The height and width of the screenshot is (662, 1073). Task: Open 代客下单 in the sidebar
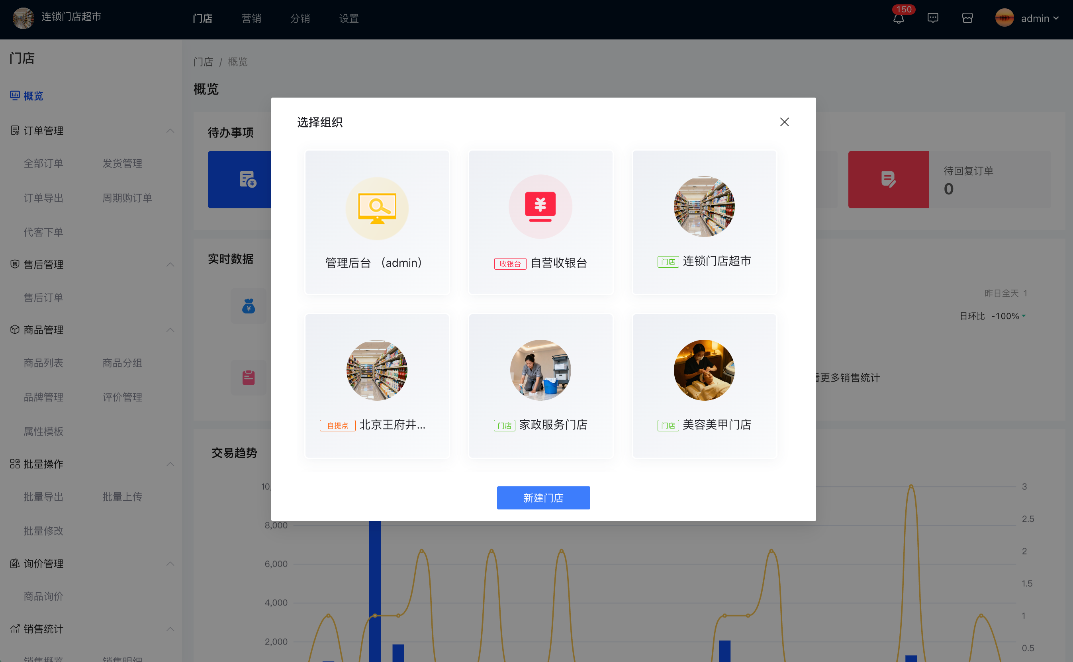(43, 232)
